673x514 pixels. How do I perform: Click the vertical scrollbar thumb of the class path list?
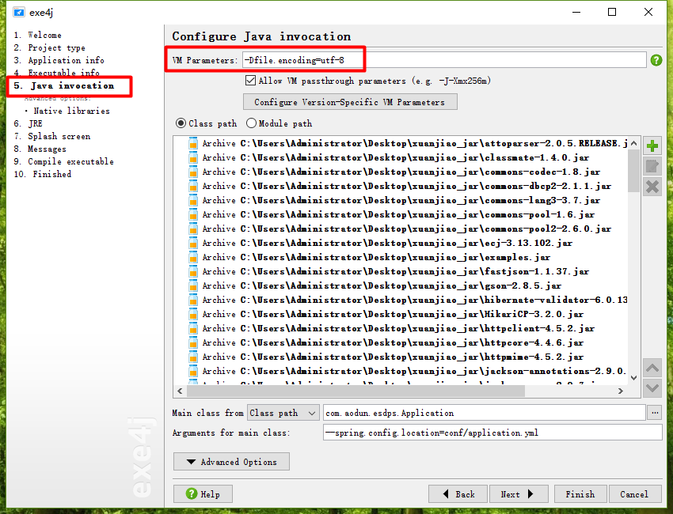pos(633,172)
